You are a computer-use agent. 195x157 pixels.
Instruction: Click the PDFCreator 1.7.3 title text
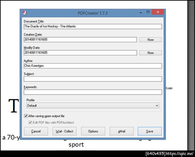tap(93, 13)
